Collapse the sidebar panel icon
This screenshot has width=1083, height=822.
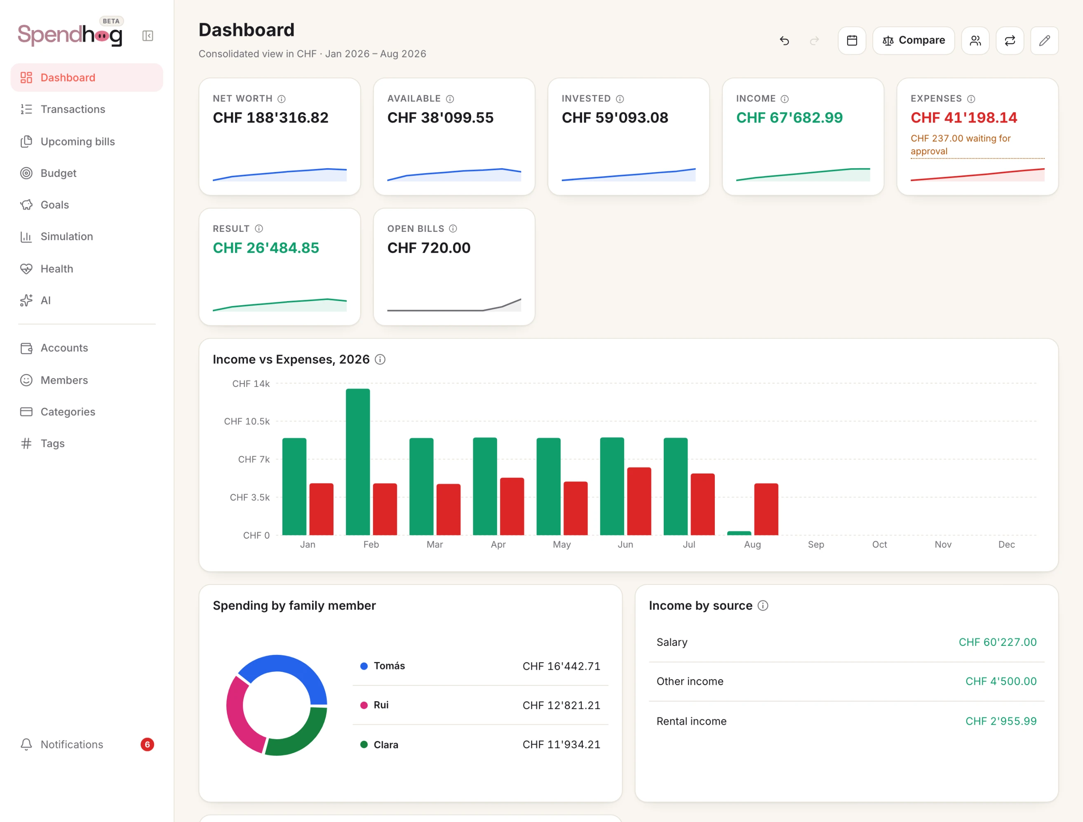tap(147, 36)
